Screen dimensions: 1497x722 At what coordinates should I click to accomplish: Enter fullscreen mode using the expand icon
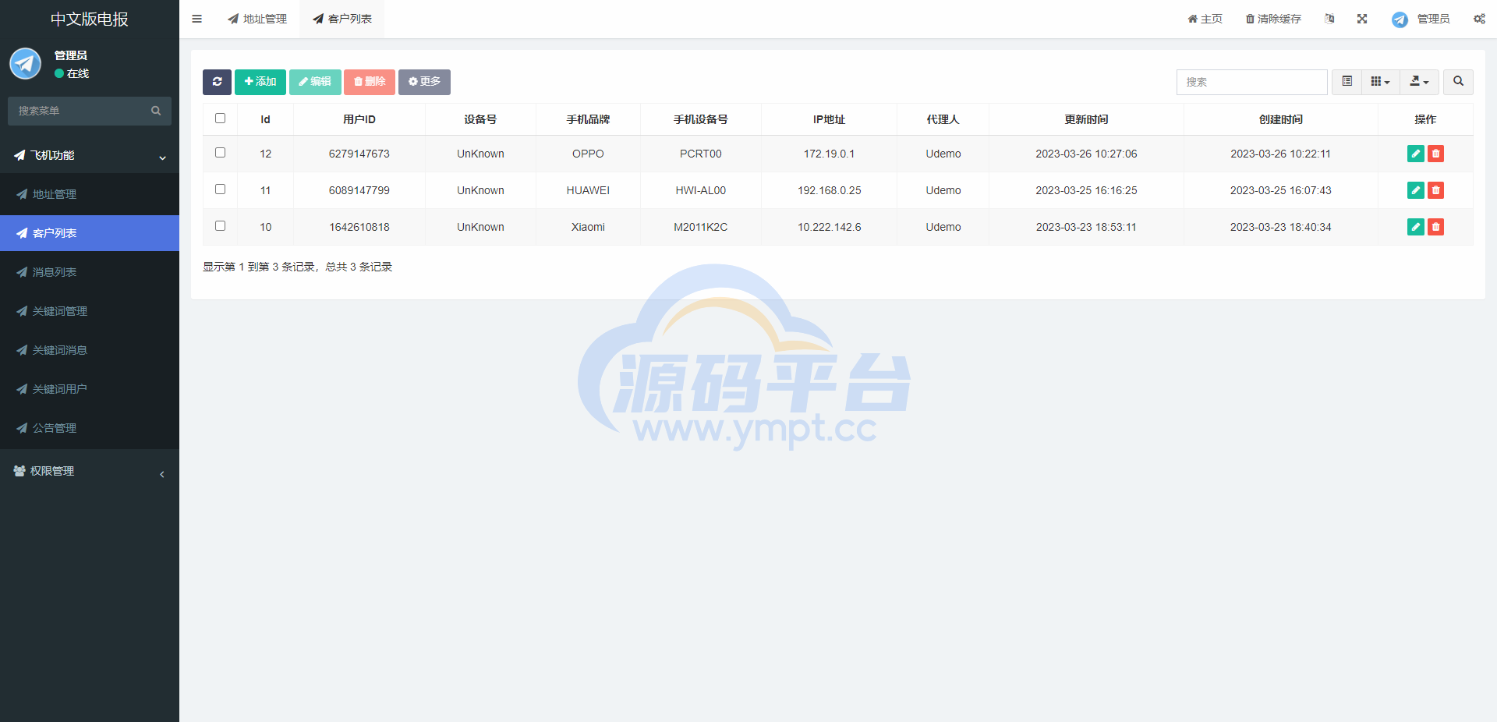click(1362, 19)
